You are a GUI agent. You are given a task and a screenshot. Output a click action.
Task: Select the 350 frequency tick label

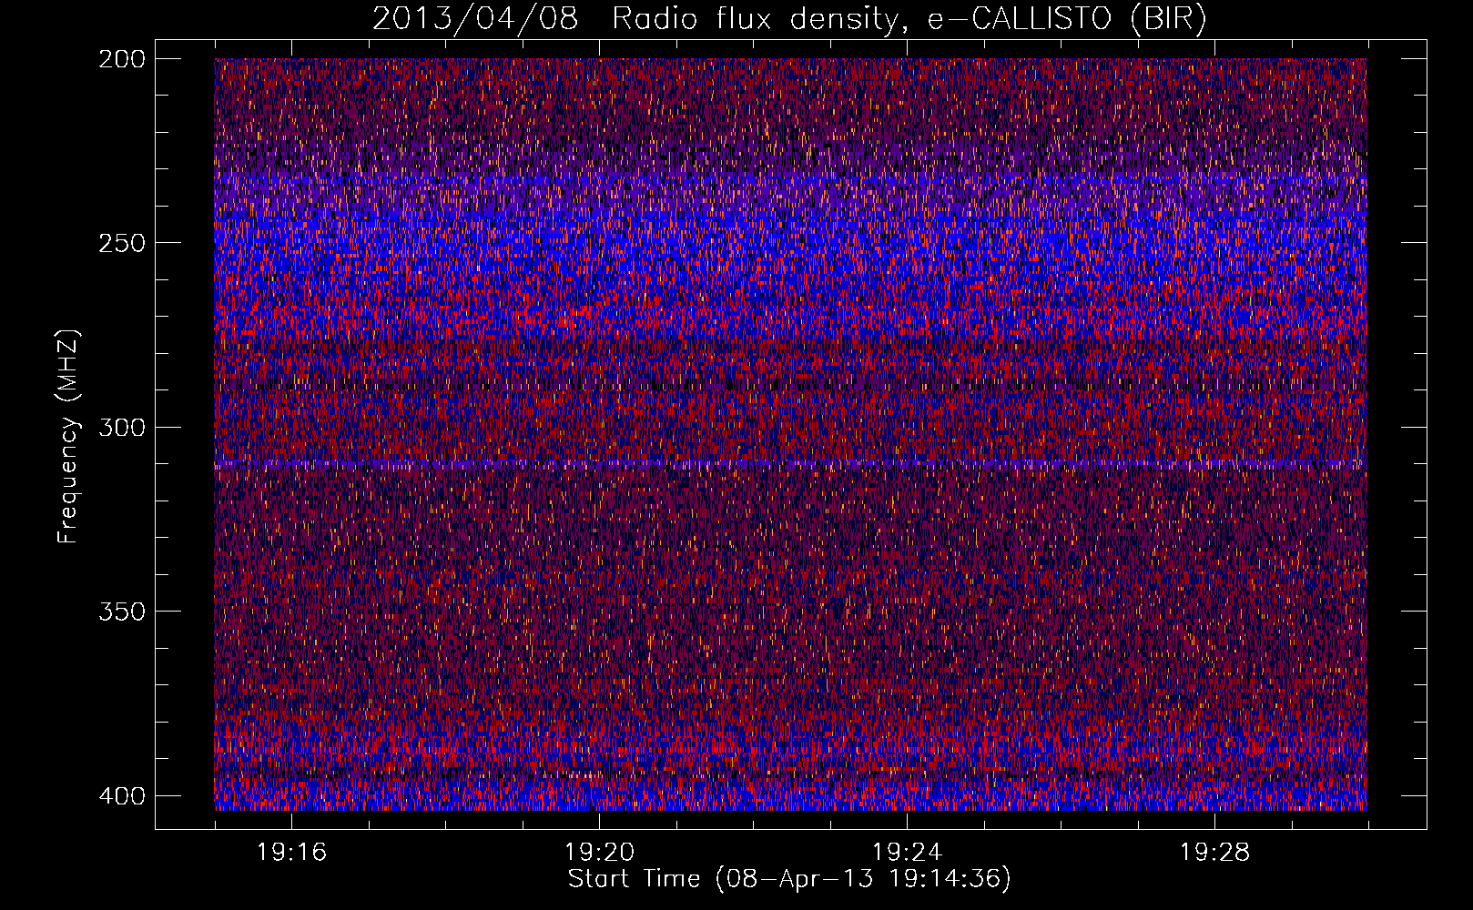(x=121, y=612)
